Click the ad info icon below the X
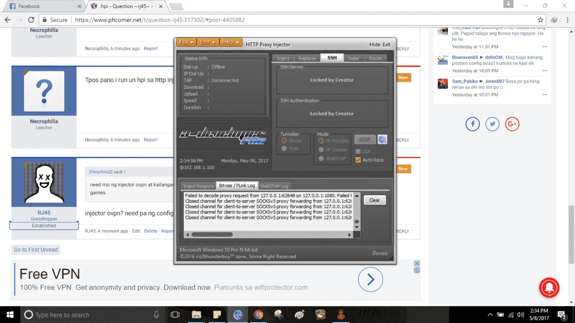The height and width of the screenshot is (323, 575). 417,270
